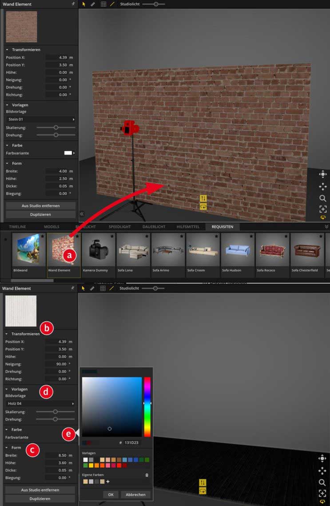Viewport: 330px width, 506px height.
Task: Click the yellow height handle on the brick wall
Action: [x=203, y=198]
